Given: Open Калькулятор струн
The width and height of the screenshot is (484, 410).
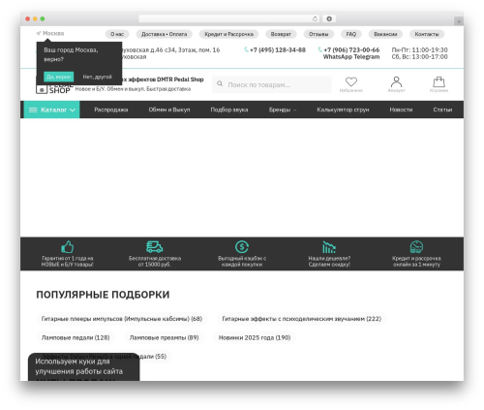Looking at the screenshot, I should point(343,110).
